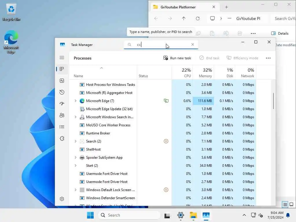Open File Explorer from the taskbar

(x=193, y=215)
